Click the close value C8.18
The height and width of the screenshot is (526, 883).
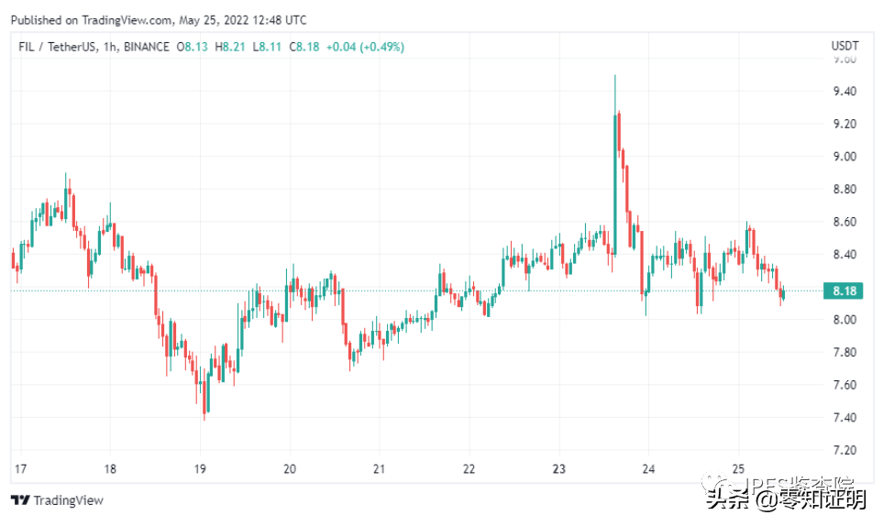pyautogui.click(x=304, y=47)
